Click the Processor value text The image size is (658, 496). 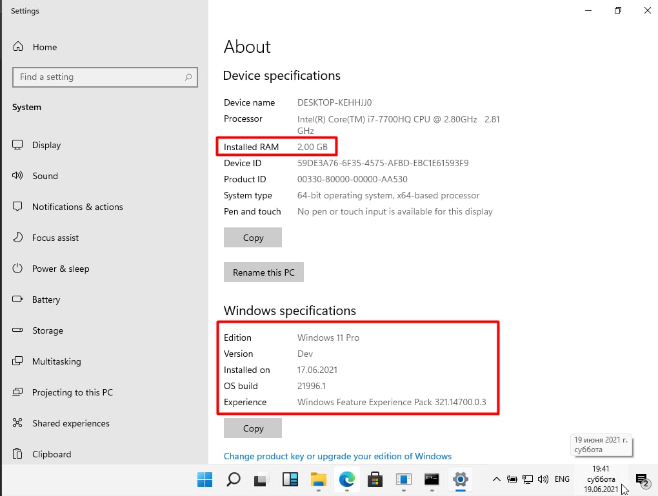pos(398,125)
